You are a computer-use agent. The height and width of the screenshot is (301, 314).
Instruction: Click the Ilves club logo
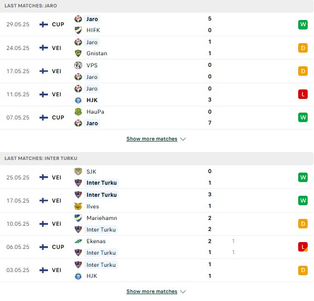(78, 206)
